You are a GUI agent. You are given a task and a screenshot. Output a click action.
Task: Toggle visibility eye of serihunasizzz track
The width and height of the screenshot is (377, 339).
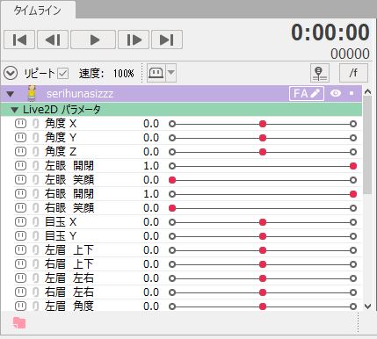336,93
